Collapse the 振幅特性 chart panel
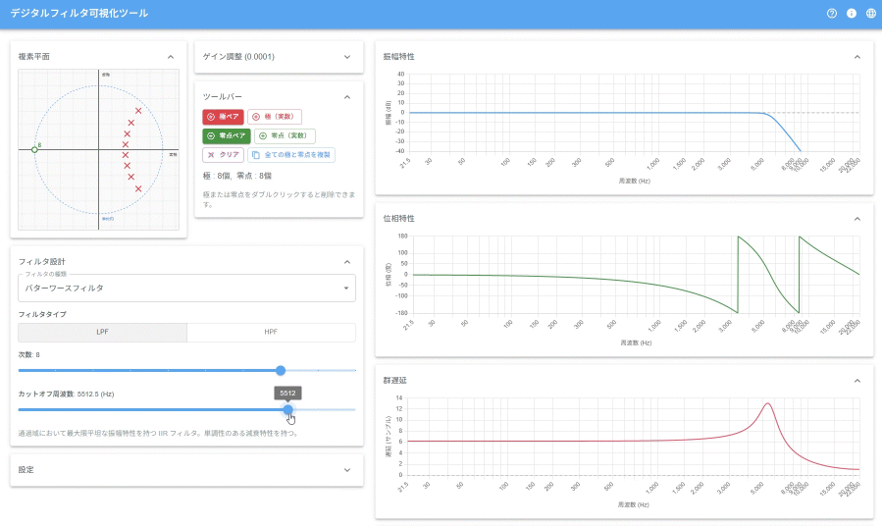Viewport: 882px width, 526px height. point(856,57)
